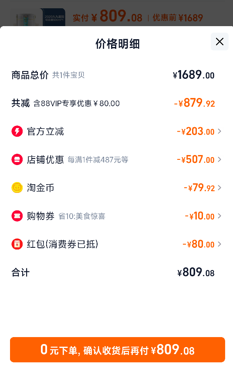
Task: Open 店铺优惠 每满1件减487元等 details
Action: pos(98,160)
